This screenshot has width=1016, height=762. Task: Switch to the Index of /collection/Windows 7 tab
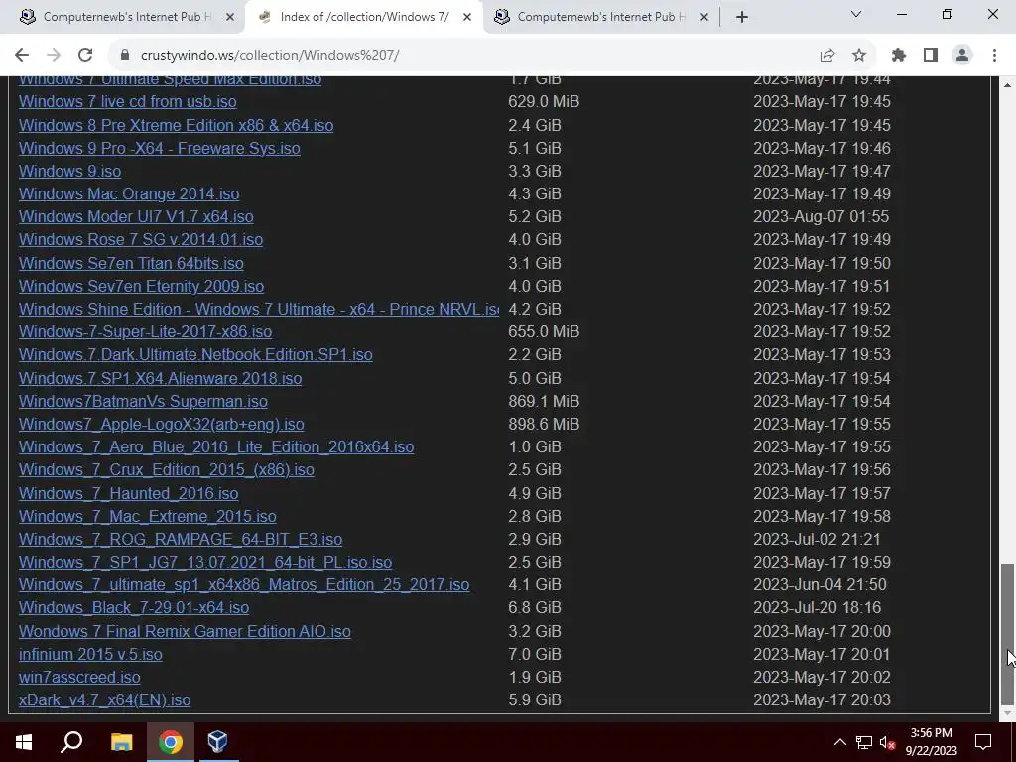363,17
